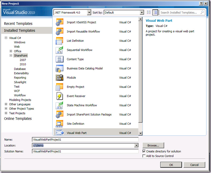The height and width of the screenshot is (173, 211).
Task: Select the Content Type template icon
Action: (x=59, y=59)
